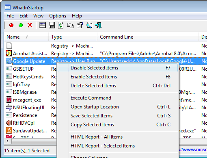The image size is (207, 158).
Task: Select the IgfxTray entry name
Action: click(x=22, y=84)
